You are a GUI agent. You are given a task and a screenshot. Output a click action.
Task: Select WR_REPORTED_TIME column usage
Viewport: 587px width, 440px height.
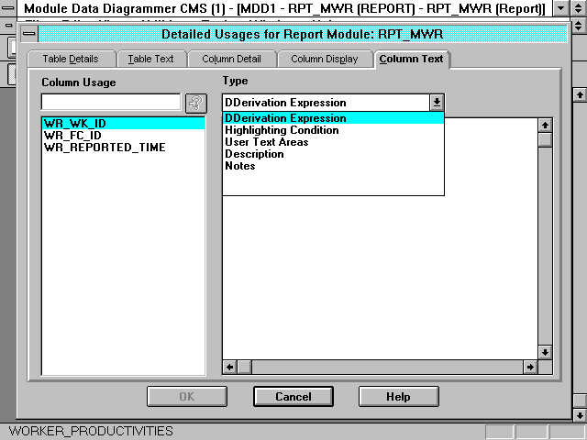click(x=105, y=147)
